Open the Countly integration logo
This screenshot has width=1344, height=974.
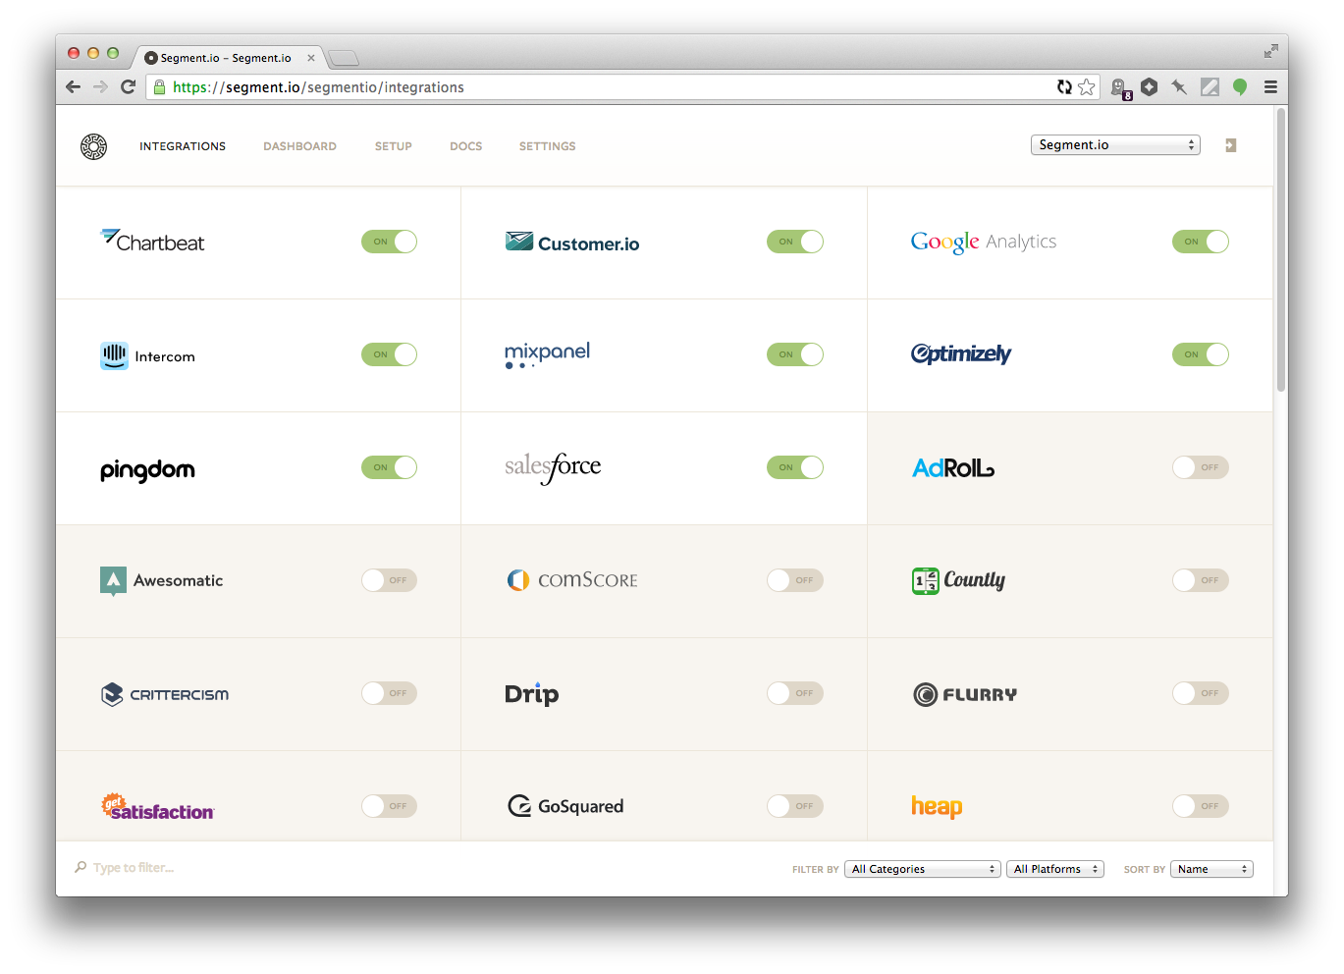pos(958,580)
